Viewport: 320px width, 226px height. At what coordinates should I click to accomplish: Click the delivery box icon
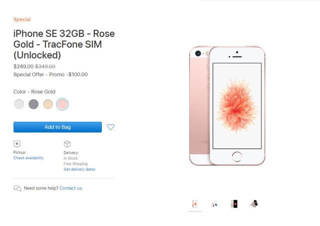[x=67, y=144]
